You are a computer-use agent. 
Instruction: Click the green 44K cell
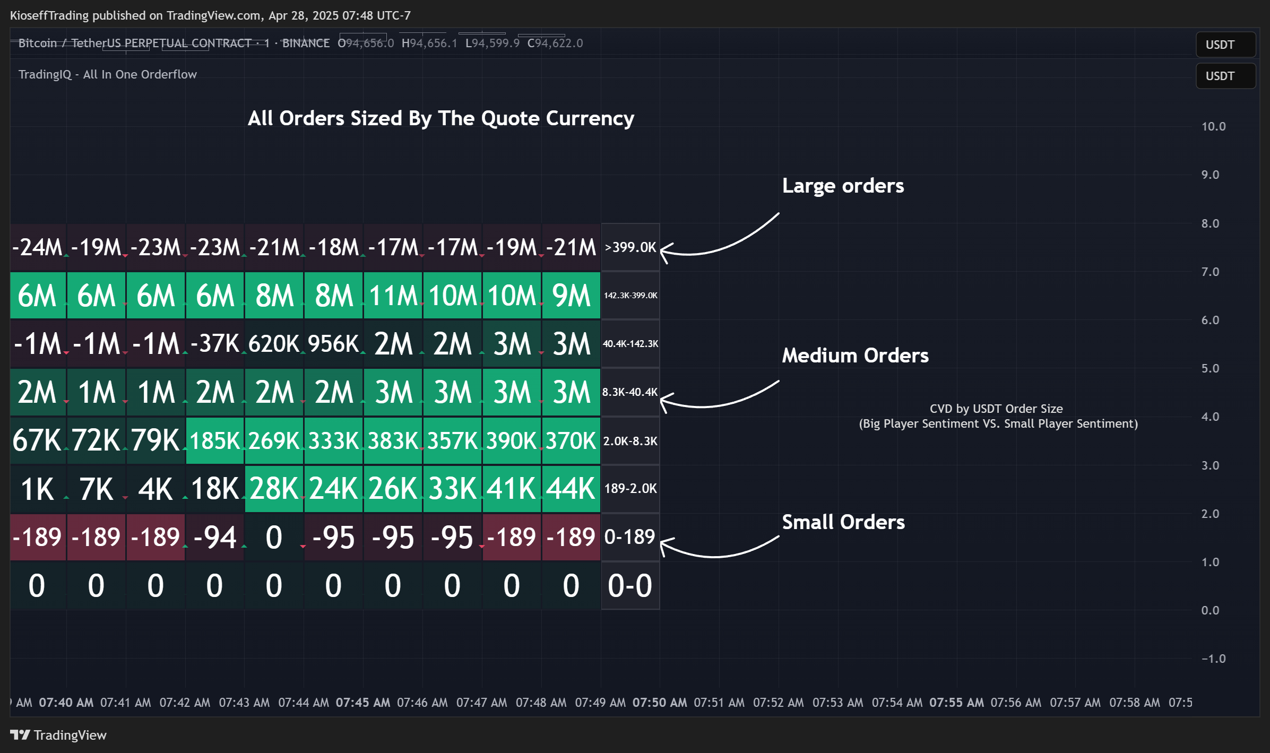click(571, 489)
